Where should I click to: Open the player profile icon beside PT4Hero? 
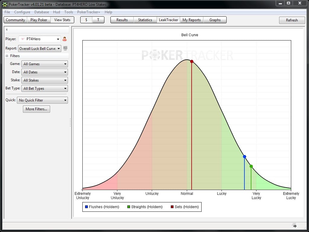click(x=65, y=39)
